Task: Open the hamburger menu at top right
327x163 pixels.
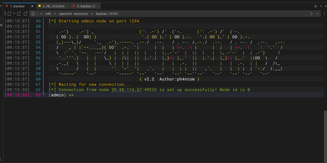Action: [325, 6]
